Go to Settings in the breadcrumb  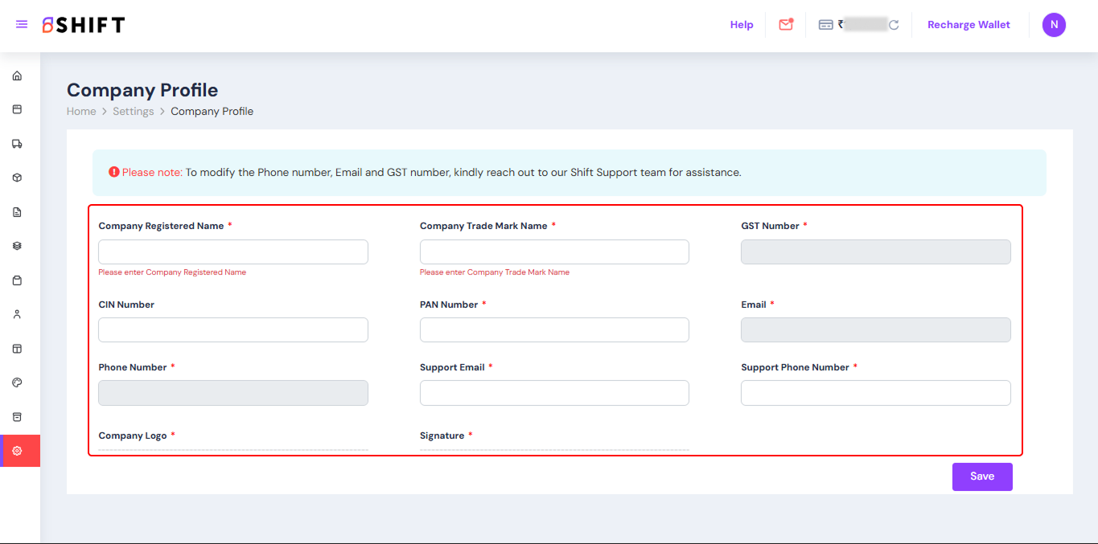133,112
